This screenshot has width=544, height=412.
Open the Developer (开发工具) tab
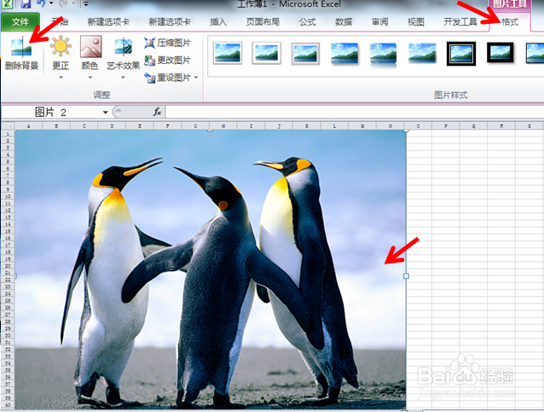(460, 22)
